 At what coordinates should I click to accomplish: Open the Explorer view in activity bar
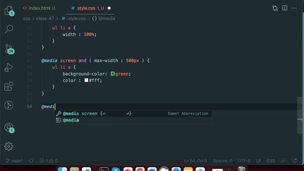9,10
